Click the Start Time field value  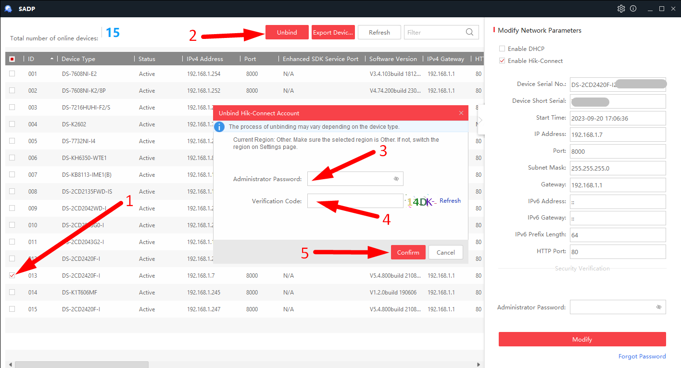click(x=618, y=118)
